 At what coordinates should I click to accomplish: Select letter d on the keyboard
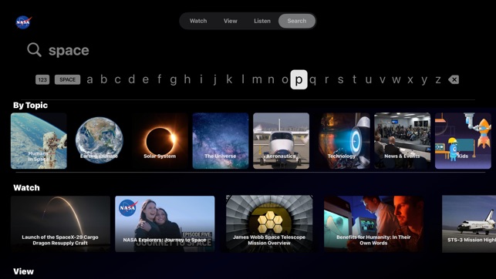coord(132,79)
